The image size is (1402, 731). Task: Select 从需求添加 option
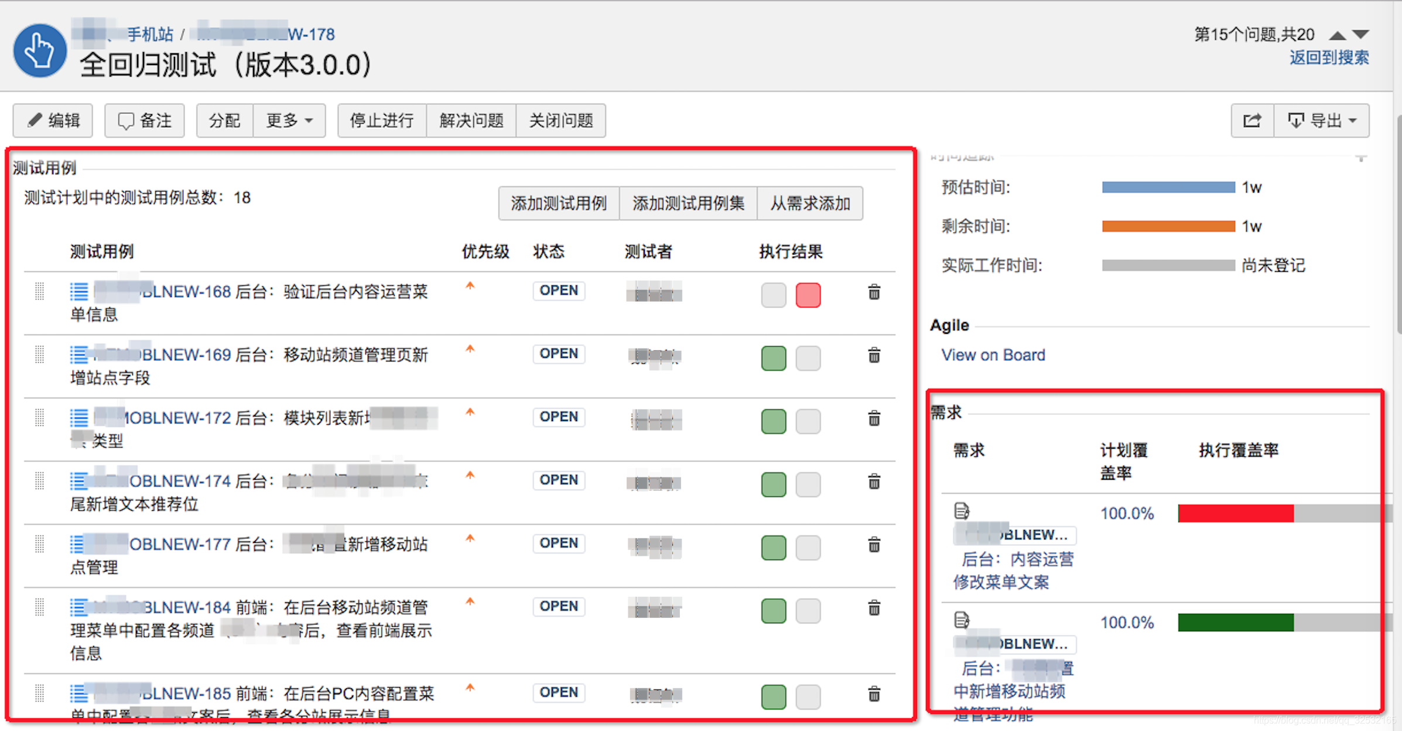[x=809, y=204]
